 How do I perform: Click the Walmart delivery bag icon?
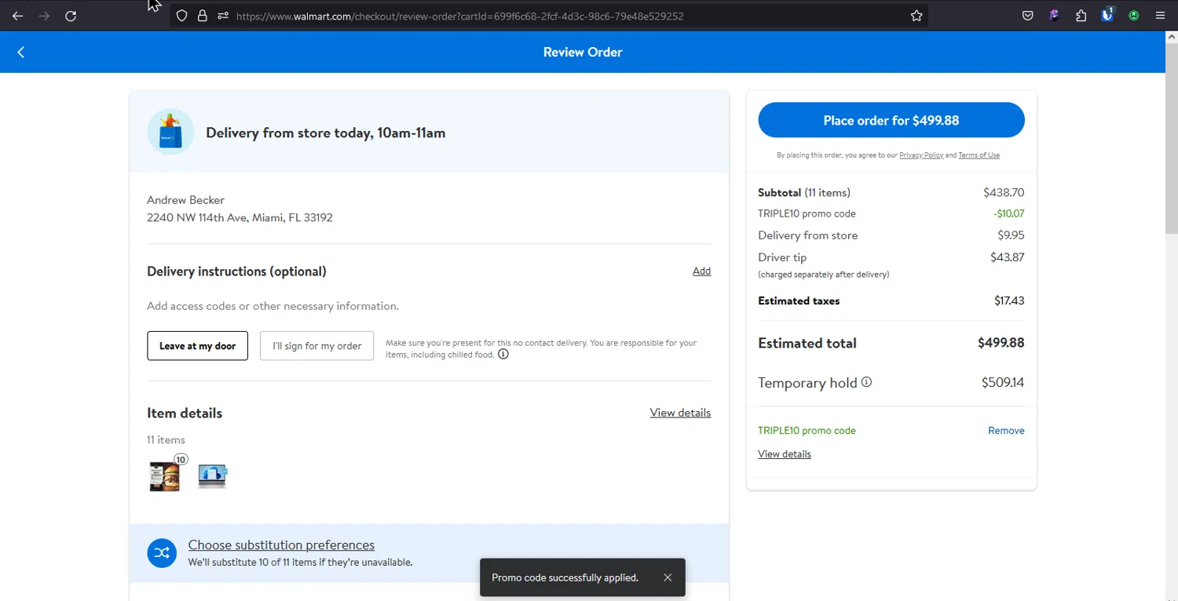point(170,132)
